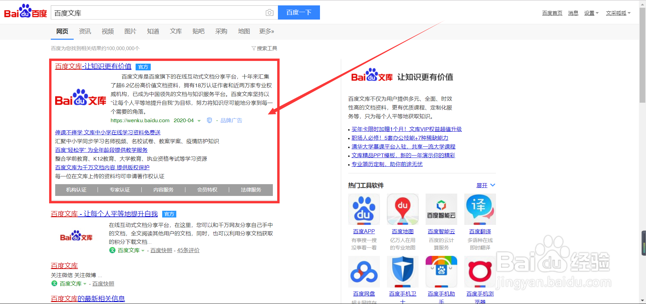This screenshot has width=646, height=304.
Task: Switch to the 视频 tab
Action: (x=108, y=31)
